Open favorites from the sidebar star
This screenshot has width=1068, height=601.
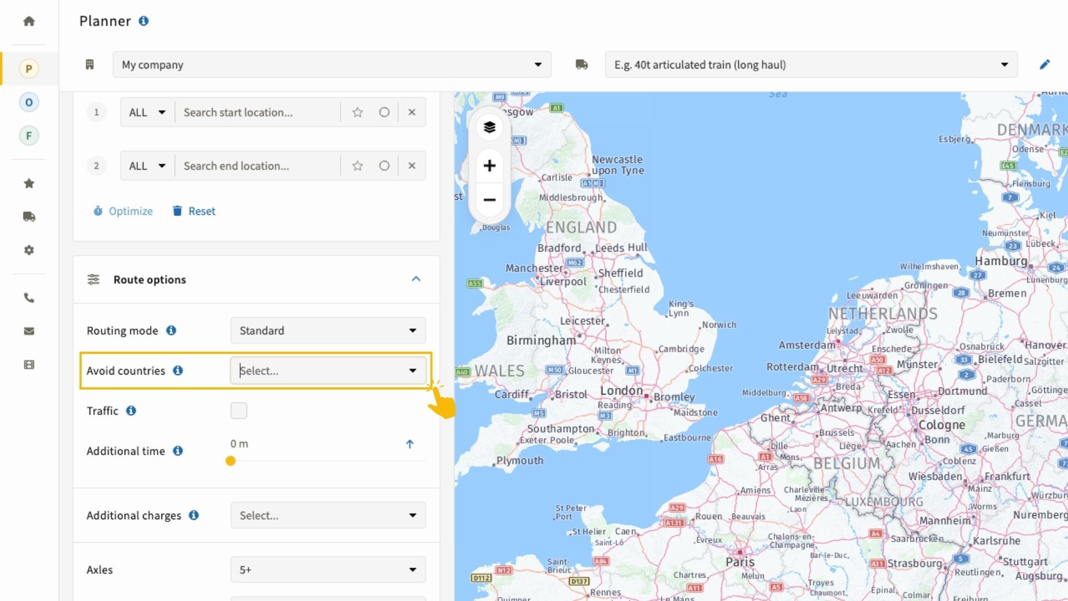pyautogui.click(x=29, y=183)
